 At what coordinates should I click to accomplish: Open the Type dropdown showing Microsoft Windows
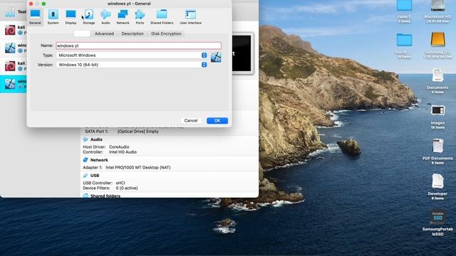[x=132, y=55]
